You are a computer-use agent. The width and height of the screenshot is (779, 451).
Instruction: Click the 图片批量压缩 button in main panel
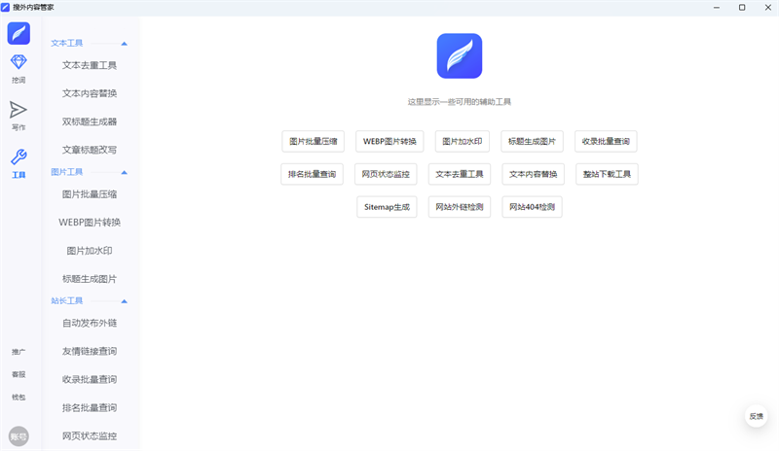tap(313, 141)
